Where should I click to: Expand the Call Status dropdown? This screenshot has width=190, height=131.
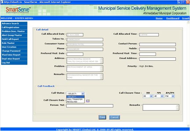[75, 94]
